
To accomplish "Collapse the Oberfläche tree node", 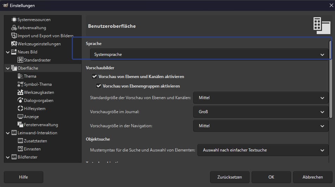I will pos(8,68).
